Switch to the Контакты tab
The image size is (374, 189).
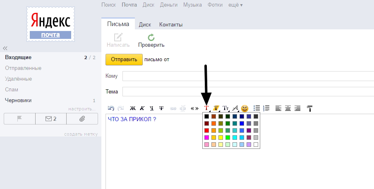coord(171,24)
